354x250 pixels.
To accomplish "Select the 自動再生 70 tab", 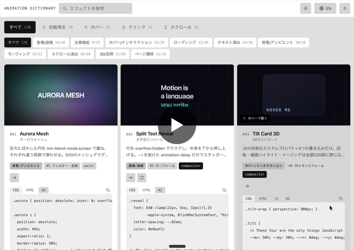I will pyautogui.click(x=58, y=27).
